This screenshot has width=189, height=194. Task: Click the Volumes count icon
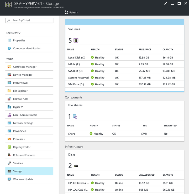(x=76, y=40)
